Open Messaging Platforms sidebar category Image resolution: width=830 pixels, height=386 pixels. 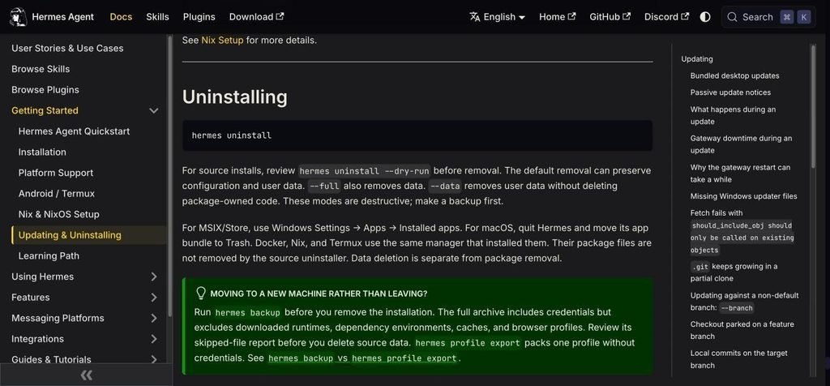(x=58, y=318)
